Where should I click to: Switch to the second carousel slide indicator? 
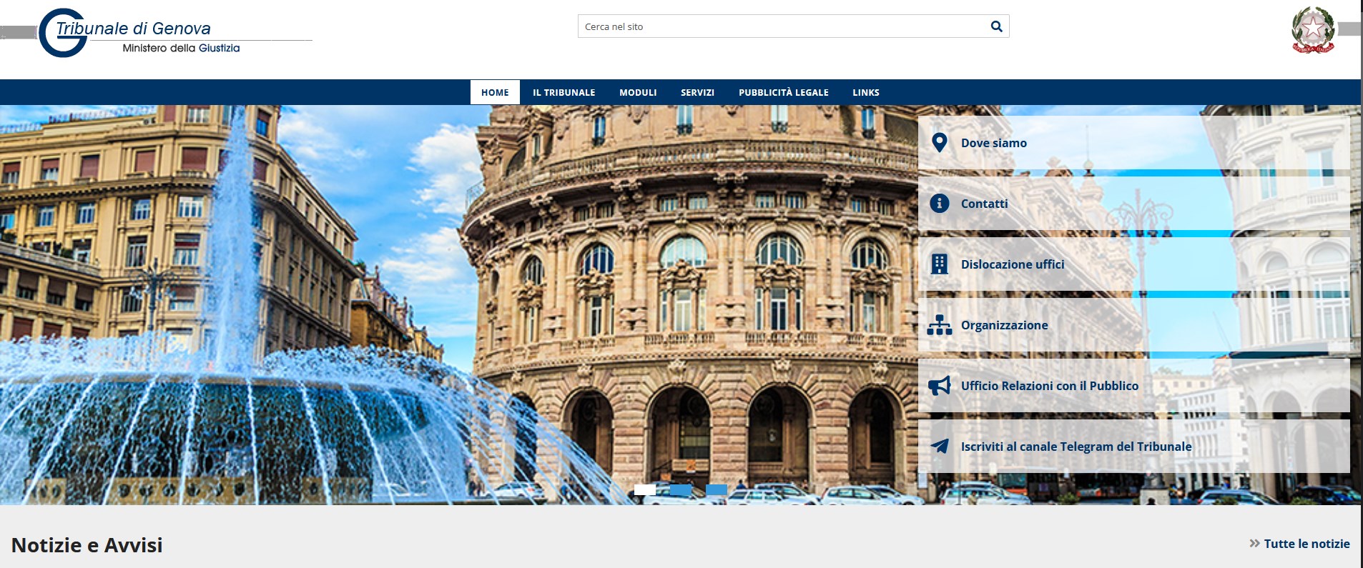(x=680, y=489)
